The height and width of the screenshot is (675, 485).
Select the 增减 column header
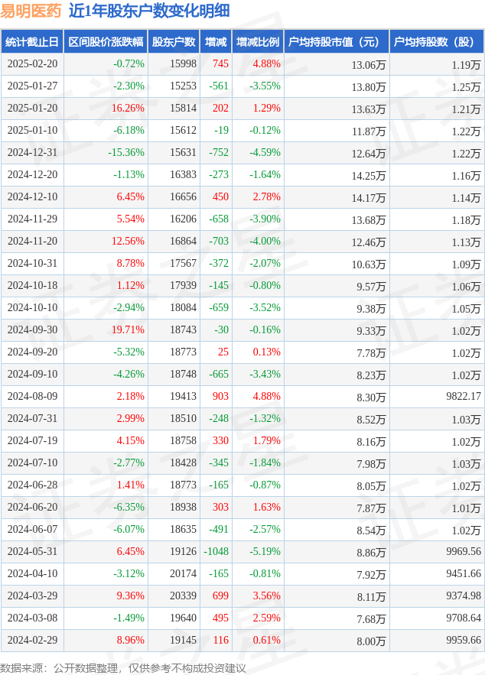(x=216, y=42)
